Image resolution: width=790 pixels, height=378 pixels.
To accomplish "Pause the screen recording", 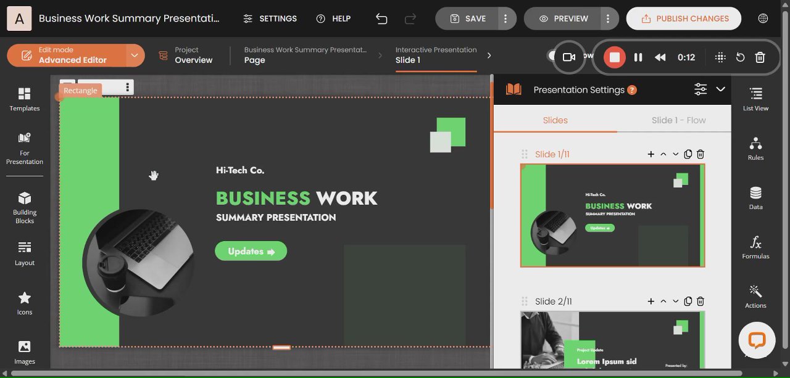I will pos(638,57).
